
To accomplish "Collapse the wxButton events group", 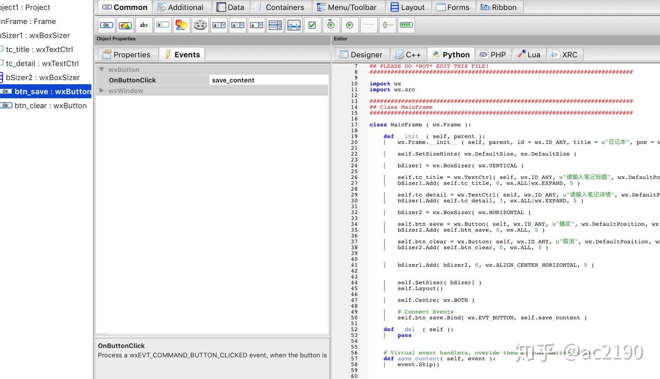I will click(102, 70).
